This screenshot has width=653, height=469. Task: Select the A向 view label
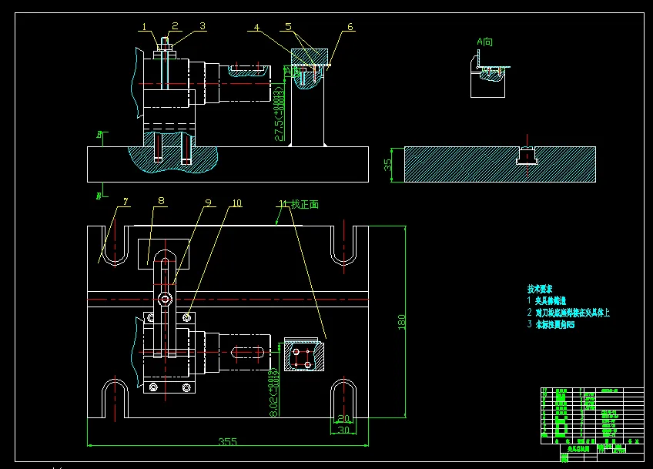tap(485, 42)
